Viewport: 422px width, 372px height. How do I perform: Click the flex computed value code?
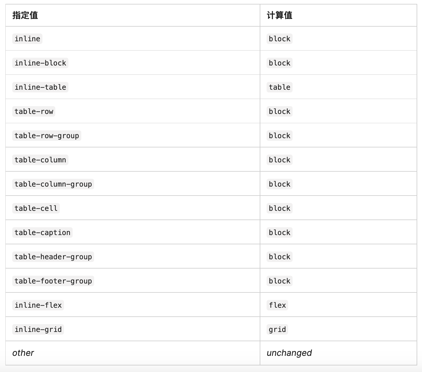277,305
